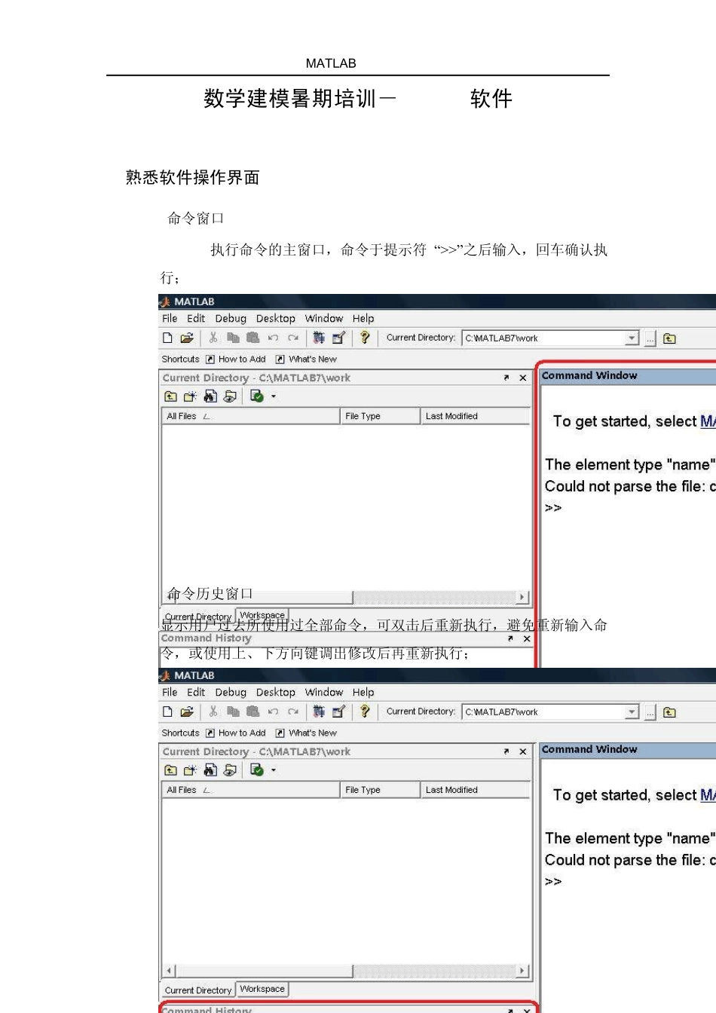The height and width of the screenshot is (1013, 716).
Task: Click Paste icon in first MATLAB screenshot
Action: point(252,338)
